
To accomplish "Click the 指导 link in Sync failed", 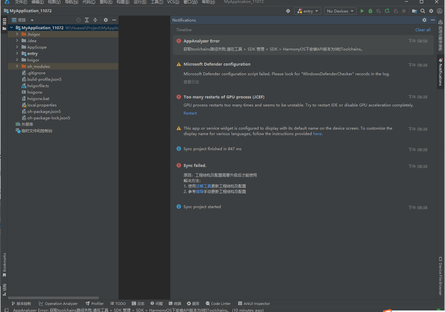I will (200, 192).
